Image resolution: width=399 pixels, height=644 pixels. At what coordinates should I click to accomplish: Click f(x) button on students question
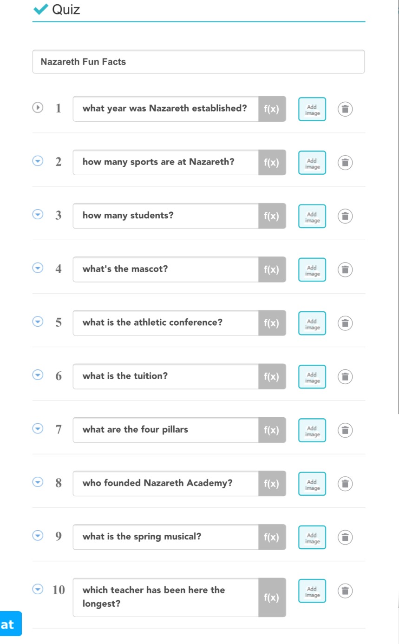pos(272,216)
